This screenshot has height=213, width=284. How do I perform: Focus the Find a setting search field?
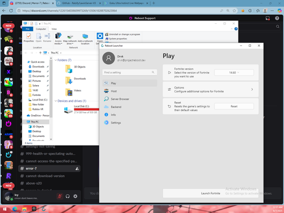(130, 72)
